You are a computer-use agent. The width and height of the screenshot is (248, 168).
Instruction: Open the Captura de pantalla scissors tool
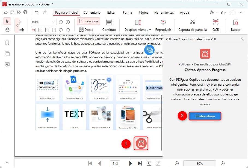point(193,25)
